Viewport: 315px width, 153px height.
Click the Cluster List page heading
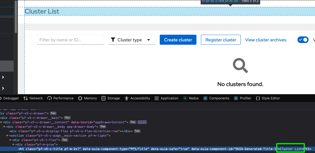pos(42,11)
